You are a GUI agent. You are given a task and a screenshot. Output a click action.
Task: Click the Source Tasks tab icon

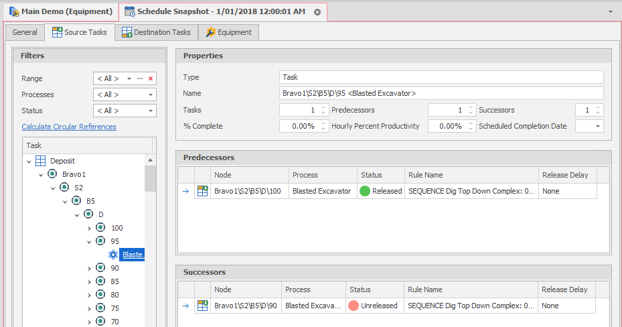pos(57,32)
